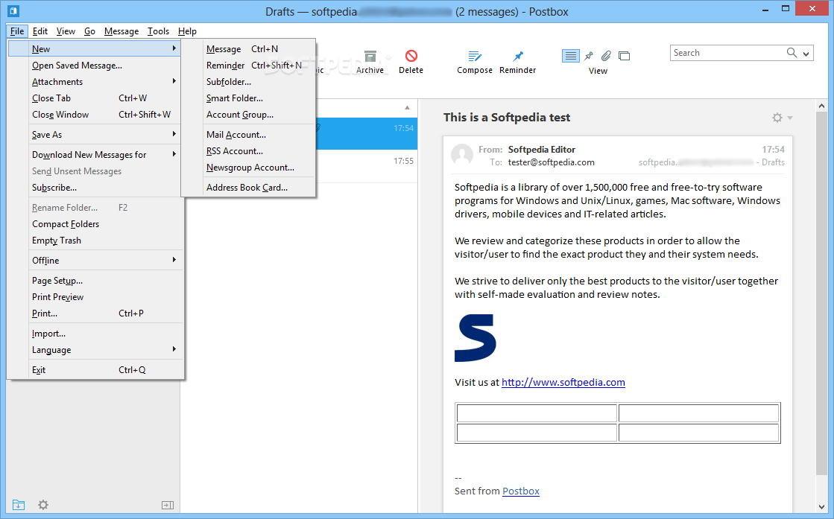Choose Exit from File menu
834x519 pixels.
tap(95, 370)
